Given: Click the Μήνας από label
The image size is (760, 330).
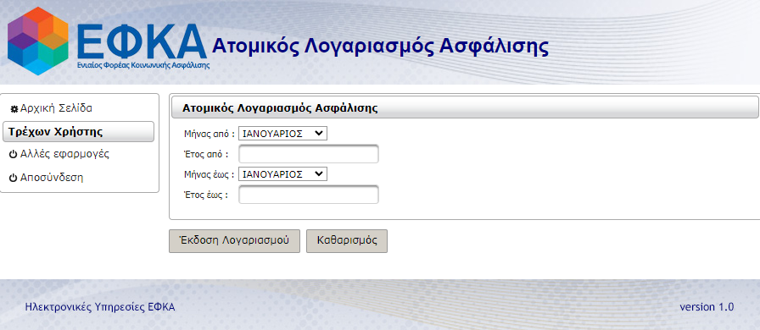Looking at the screenshot, I should (x=210, y=134).
